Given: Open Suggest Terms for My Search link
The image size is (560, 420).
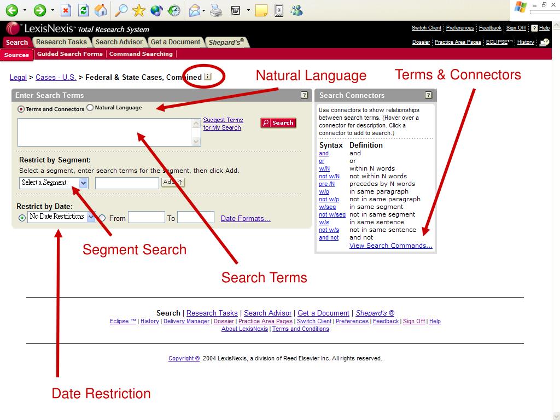Looking at the screenshot, I should pos(223,124).
